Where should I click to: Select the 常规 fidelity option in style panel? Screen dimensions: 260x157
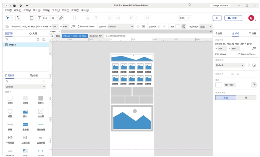click(x=225, y=97)
